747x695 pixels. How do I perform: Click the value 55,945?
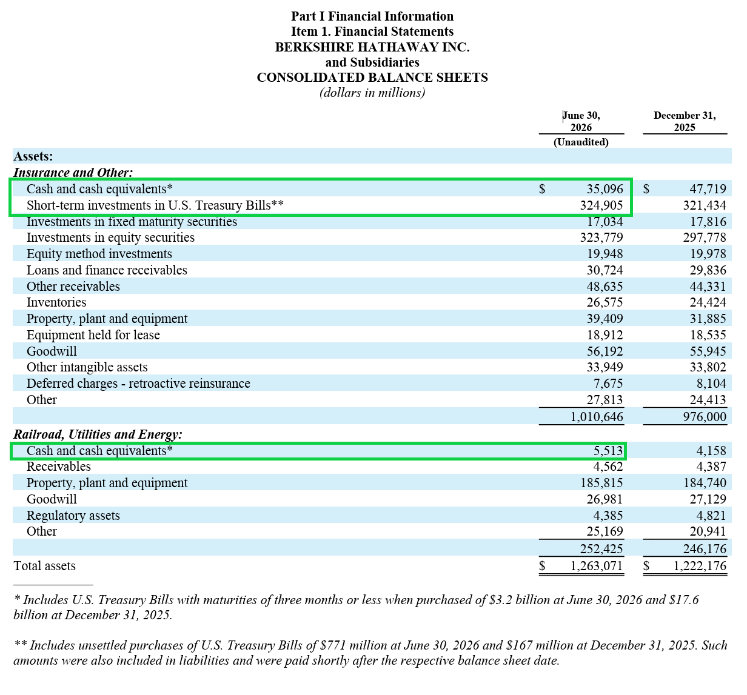tap(708, 351)
